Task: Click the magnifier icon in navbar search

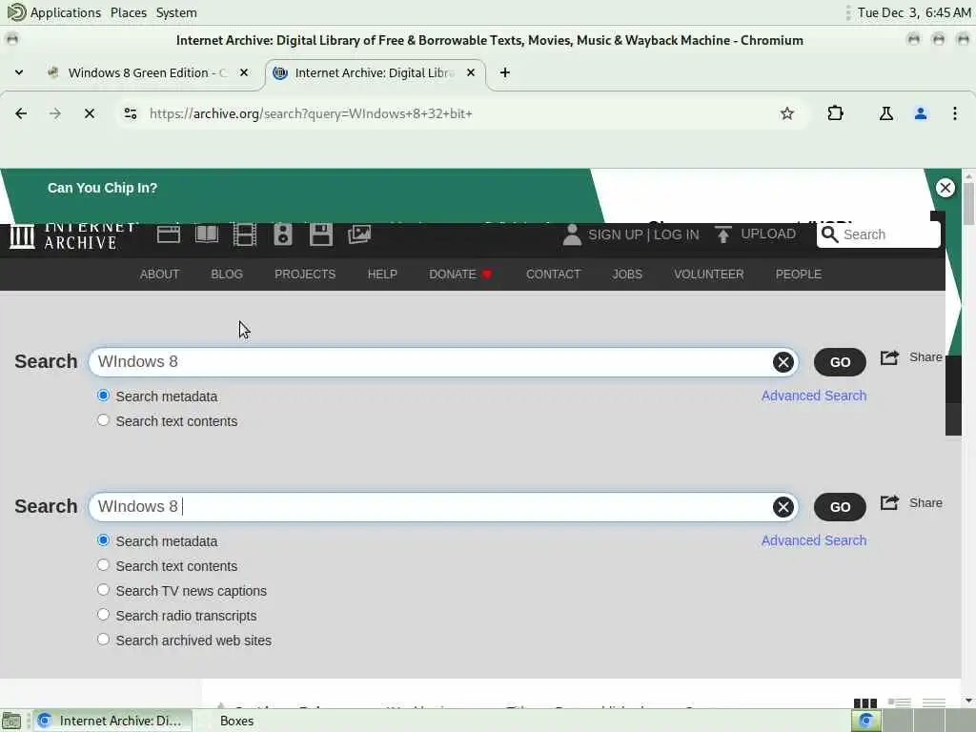Action: [x=829, y=234]
